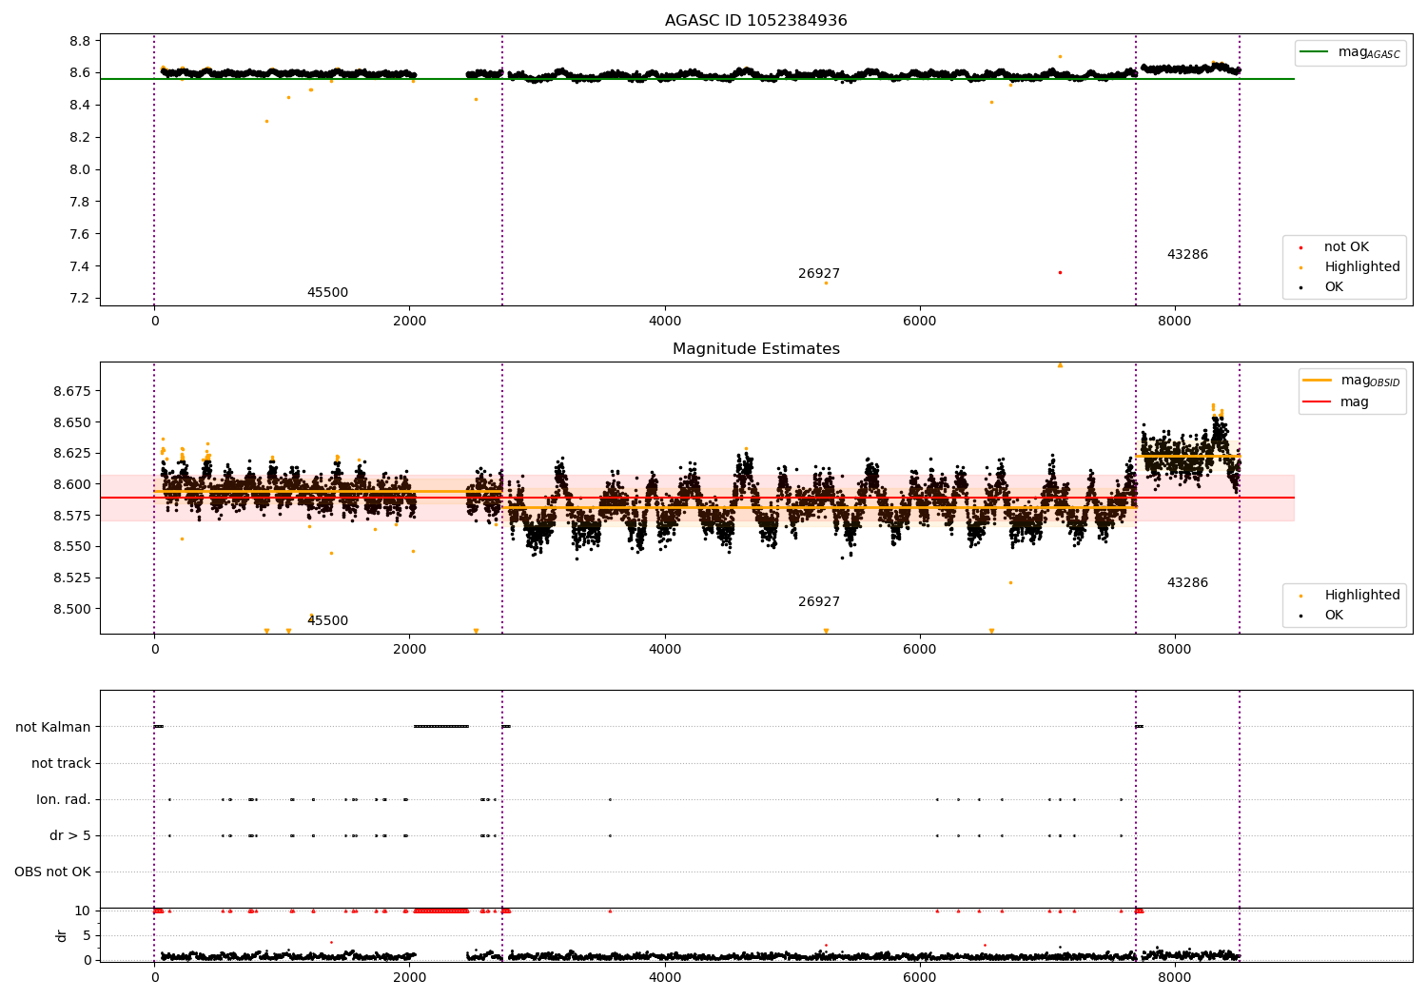1427x999 pixels.
Task: Click the x-axis tick 8000 in the middle plot
Action: [1174, 650]
